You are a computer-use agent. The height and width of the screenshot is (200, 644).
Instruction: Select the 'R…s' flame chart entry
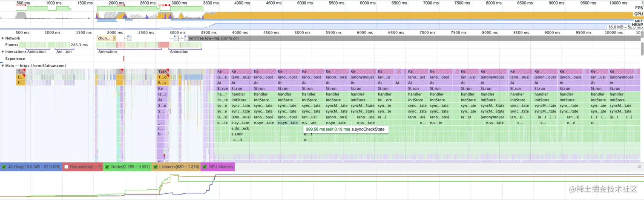pyautogui.click(x=162, y=83)
